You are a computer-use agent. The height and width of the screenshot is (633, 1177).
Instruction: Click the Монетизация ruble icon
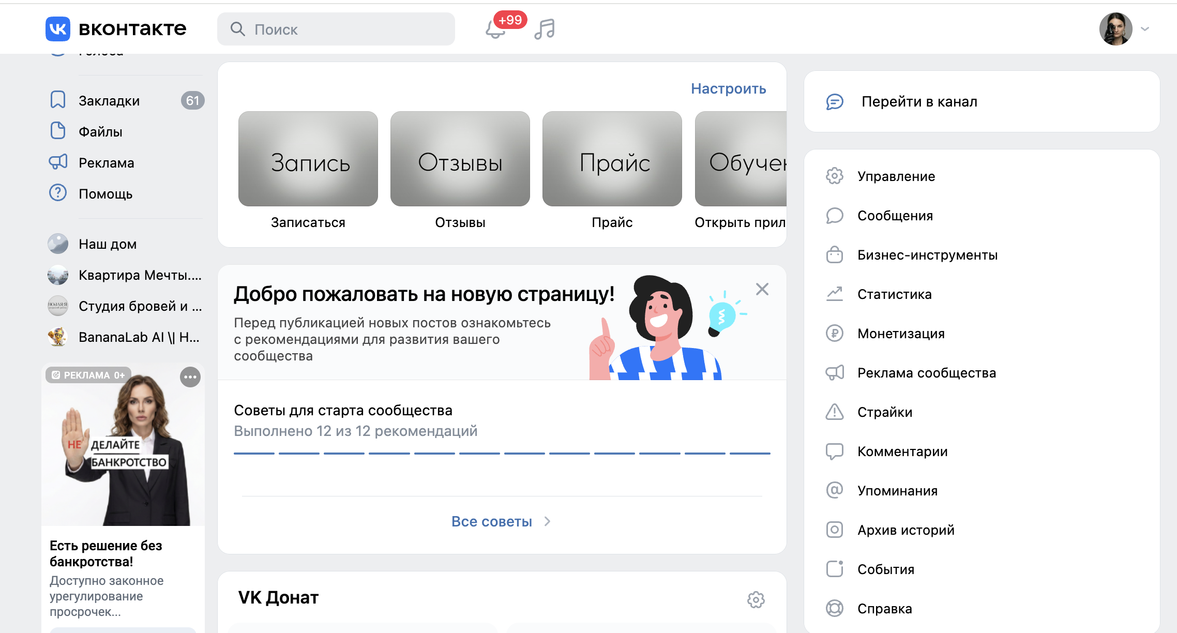pos(835,333)
